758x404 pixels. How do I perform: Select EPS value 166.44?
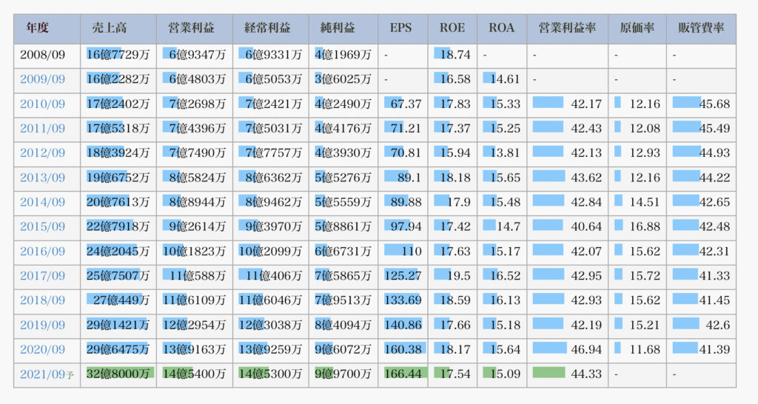click(403, 374)
